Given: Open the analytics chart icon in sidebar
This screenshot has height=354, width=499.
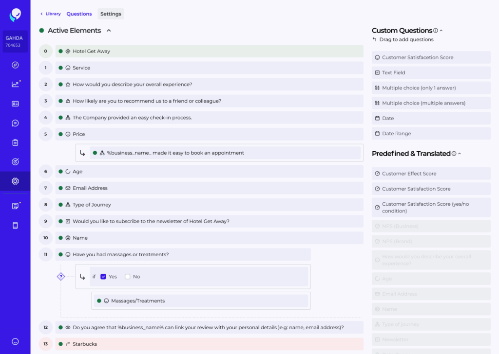Looking at the screenshot, I should coord(15,84).
